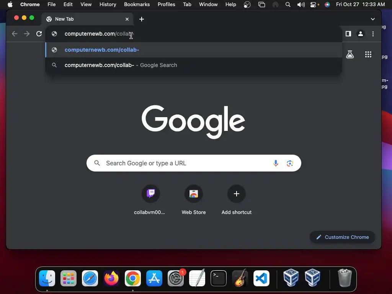The height and width of the screenshot is (294, 392).
Task: Open Terminal from the Dock
Action: tap(219, 278)
